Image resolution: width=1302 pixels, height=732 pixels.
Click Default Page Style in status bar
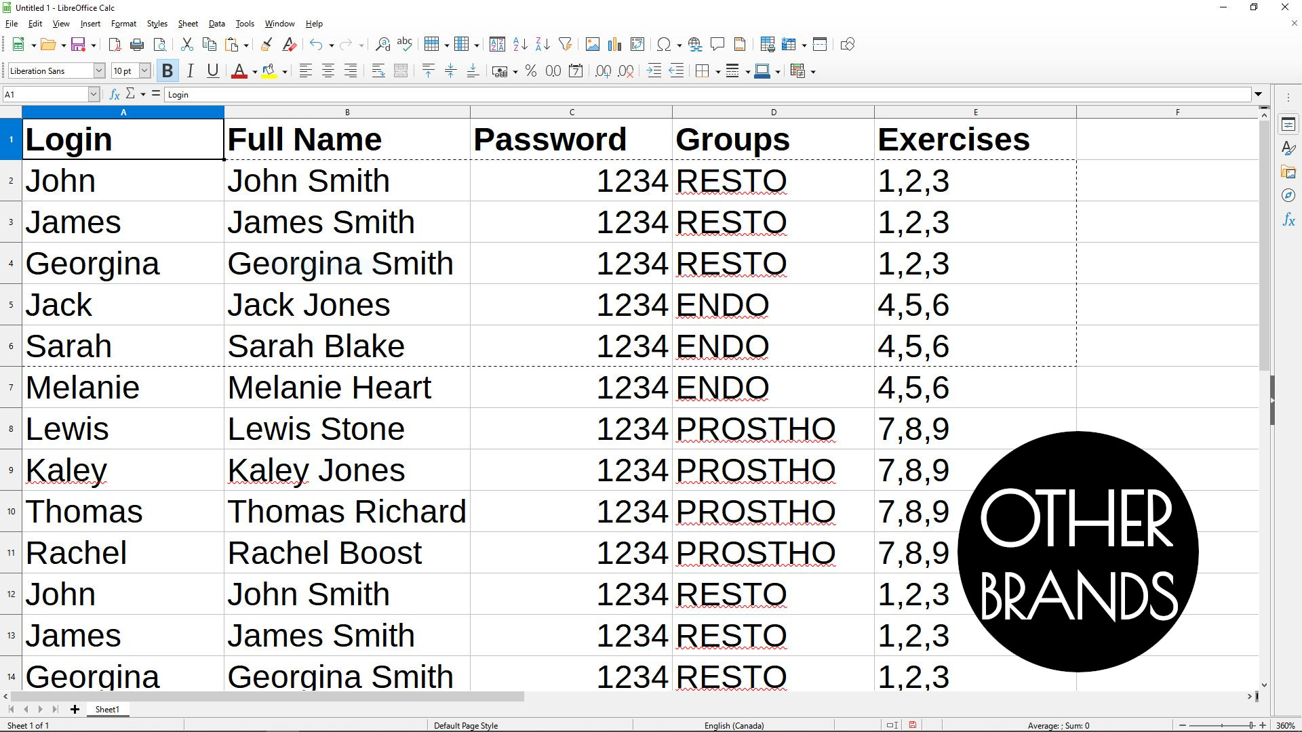tap(466, 725)
